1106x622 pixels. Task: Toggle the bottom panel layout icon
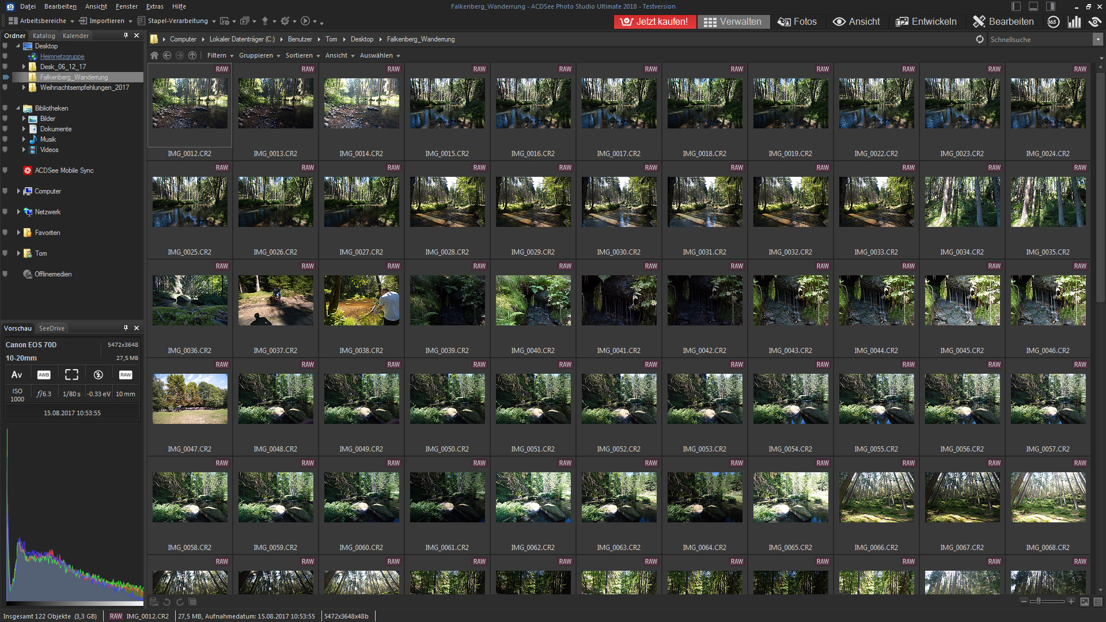coord(1033,6)
